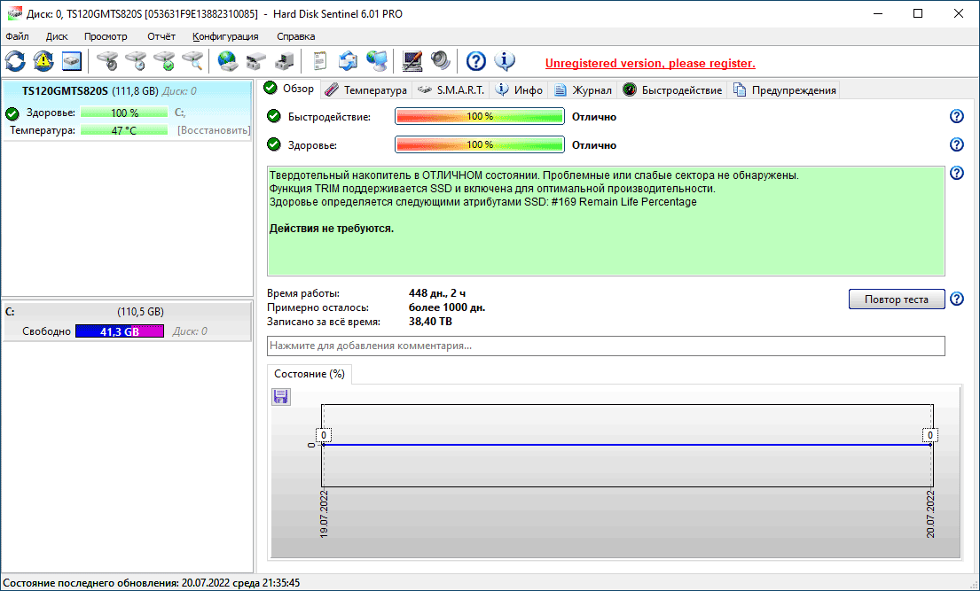Open the Файл menu
Screen dimensions: 980x591
(17, 36)
